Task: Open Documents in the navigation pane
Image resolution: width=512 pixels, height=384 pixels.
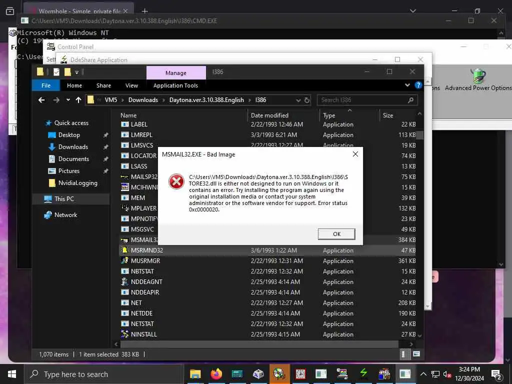Action: 73,159
